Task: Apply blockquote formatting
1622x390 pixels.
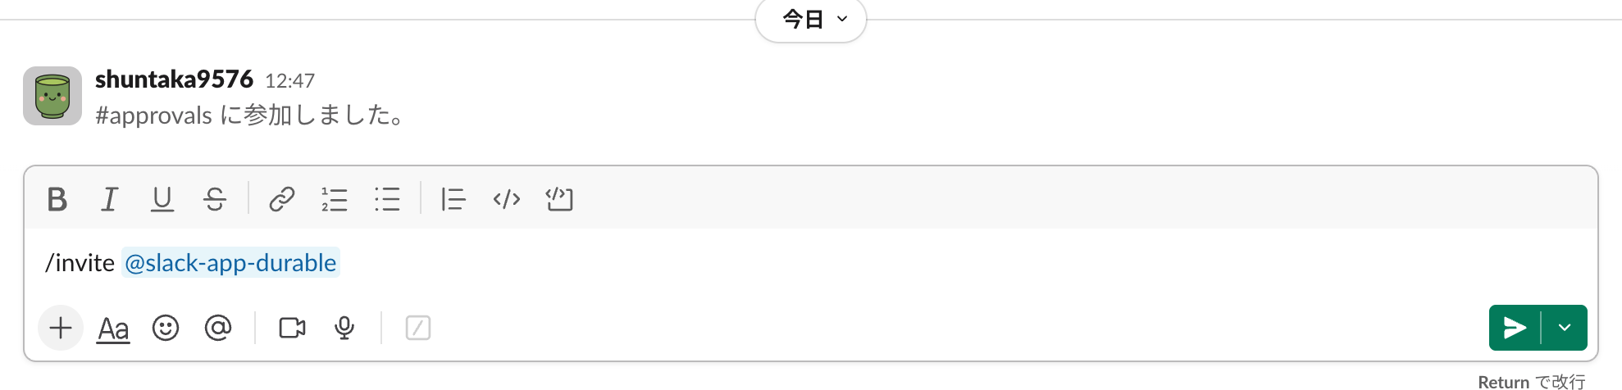Action: [453, 199]
